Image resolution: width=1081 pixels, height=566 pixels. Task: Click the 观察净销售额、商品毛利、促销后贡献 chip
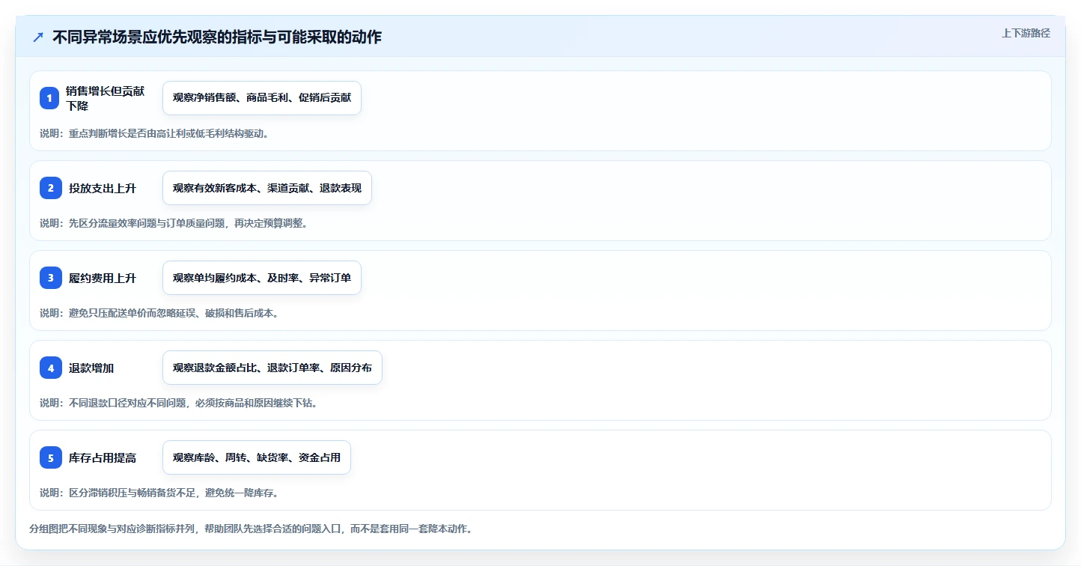pos(262,98)
